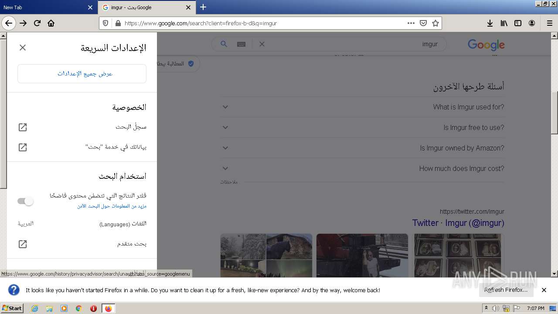Screen dimensions: 558x314
Task: Toggle the sidebar view
Action: tap(518, 23)
